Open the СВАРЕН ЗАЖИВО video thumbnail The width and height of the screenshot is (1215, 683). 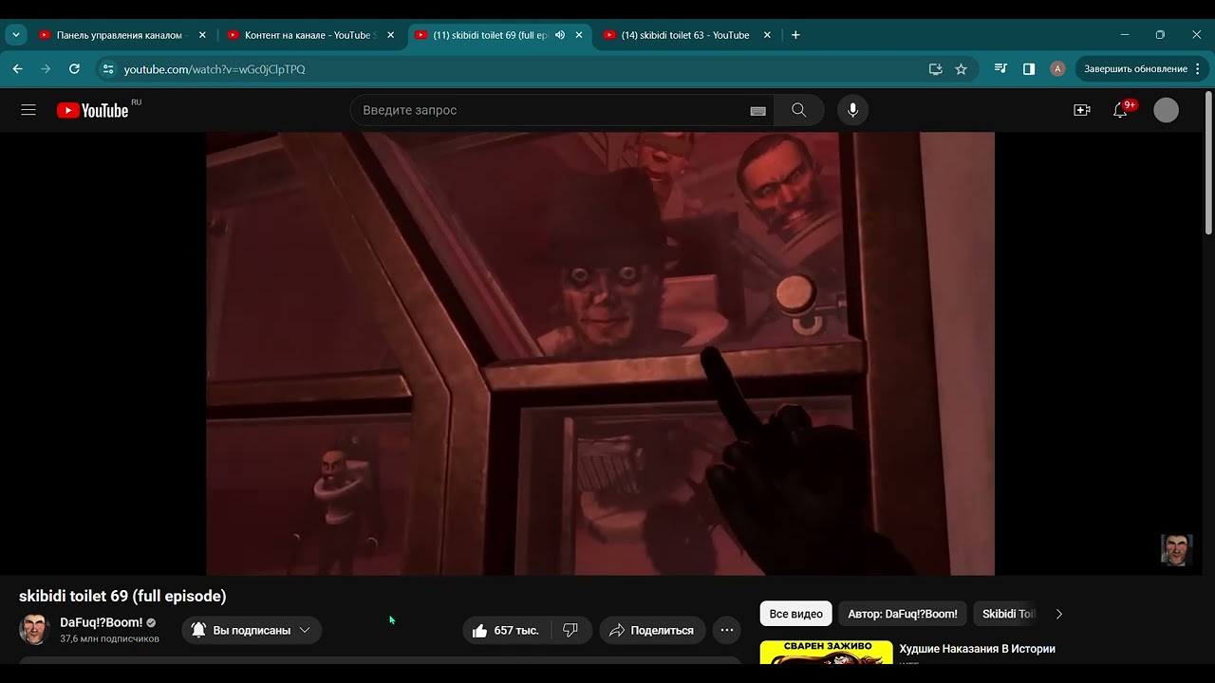coord(827,653)
